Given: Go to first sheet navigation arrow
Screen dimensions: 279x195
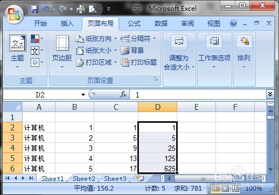Looking at the screenshot, I should (8, 178).
